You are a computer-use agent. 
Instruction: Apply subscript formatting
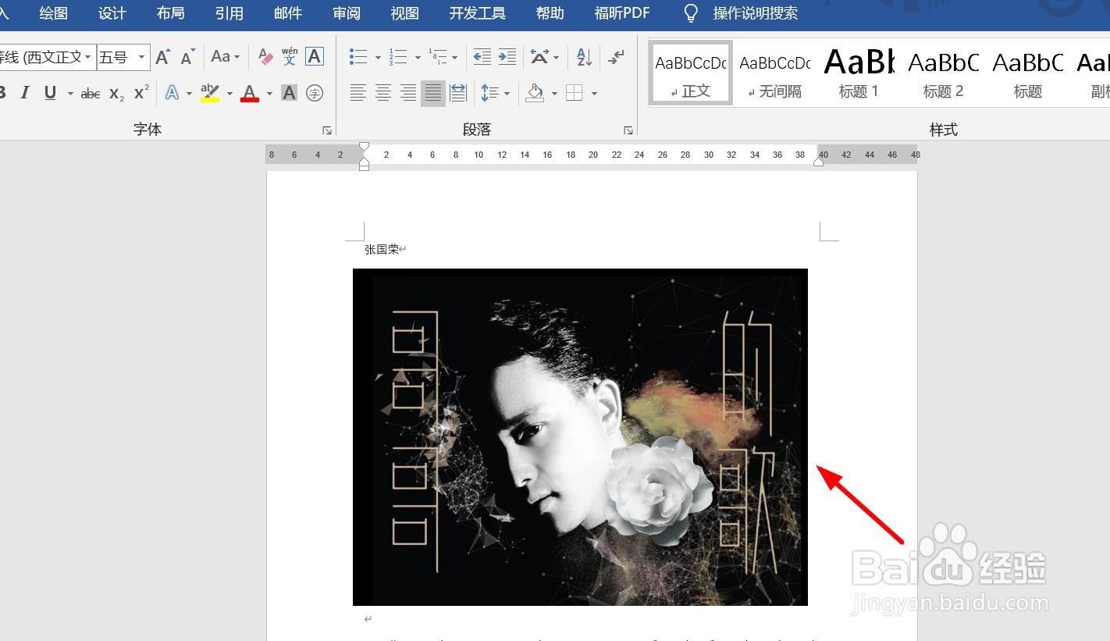click(116, 93)
